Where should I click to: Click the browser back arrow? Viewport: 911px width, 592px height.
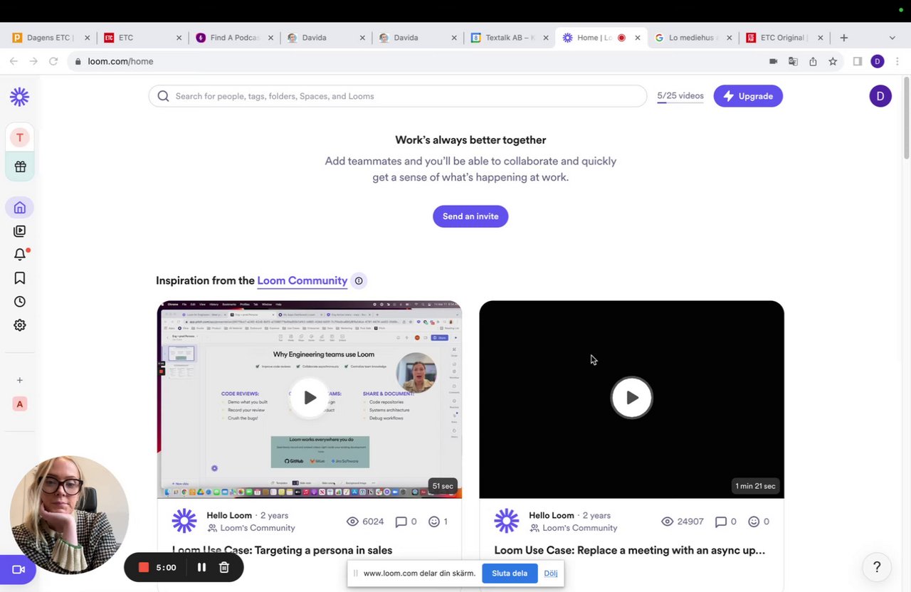(x=14, y=62)
